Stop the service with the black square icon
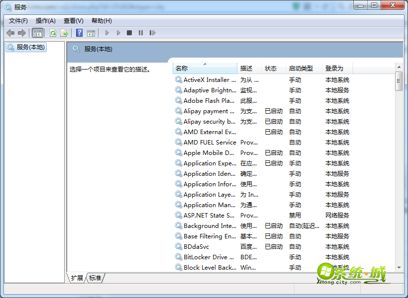Image resolution: width=408 pixels, height=298 pixels. click(129, 33)
